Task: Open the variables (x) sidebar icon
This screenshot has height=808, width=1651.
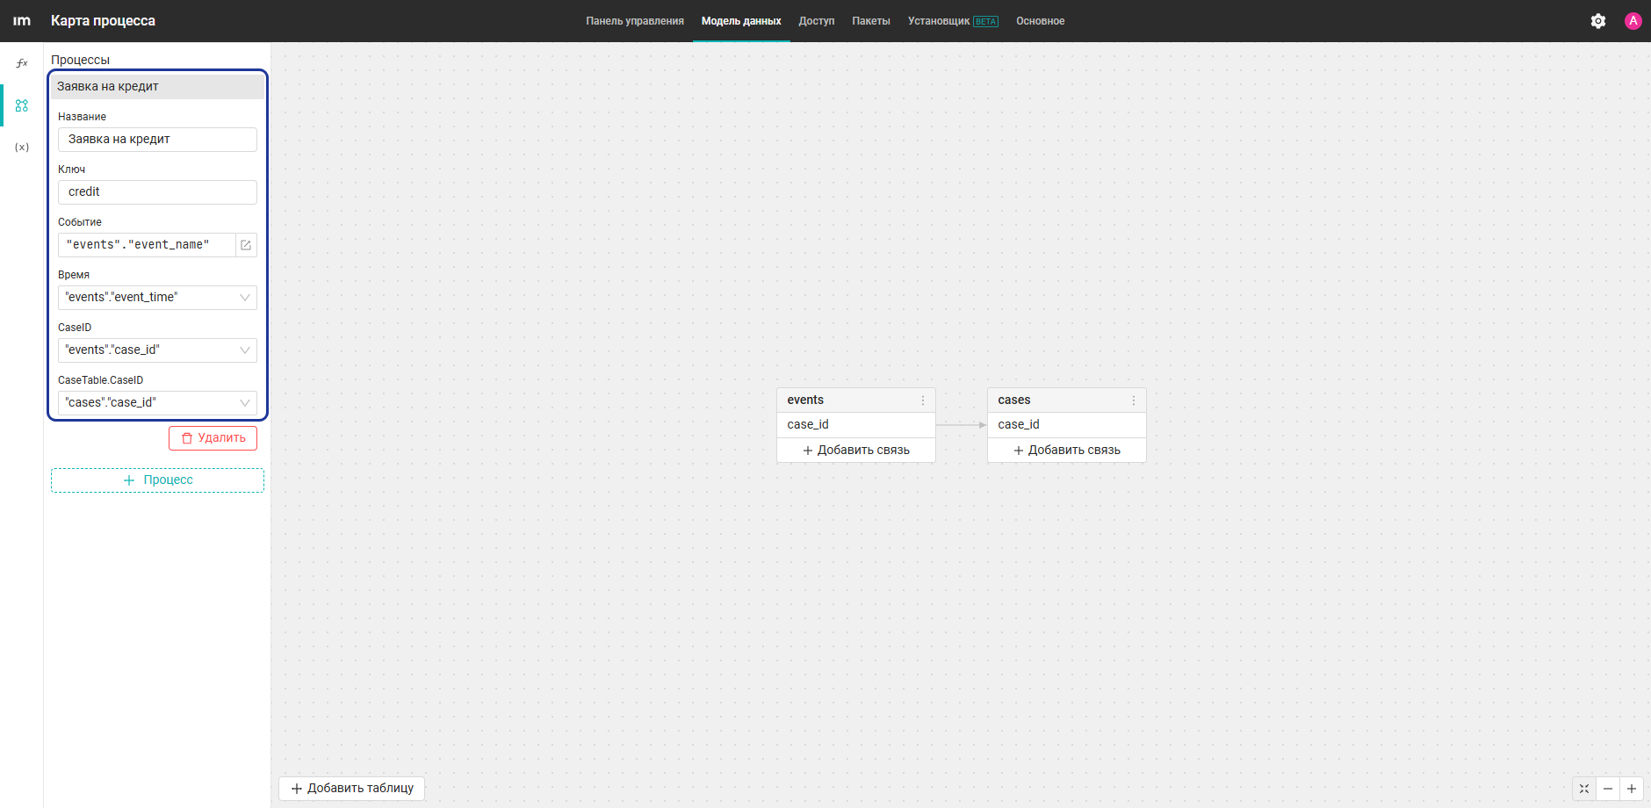Action: coord(22,148)
